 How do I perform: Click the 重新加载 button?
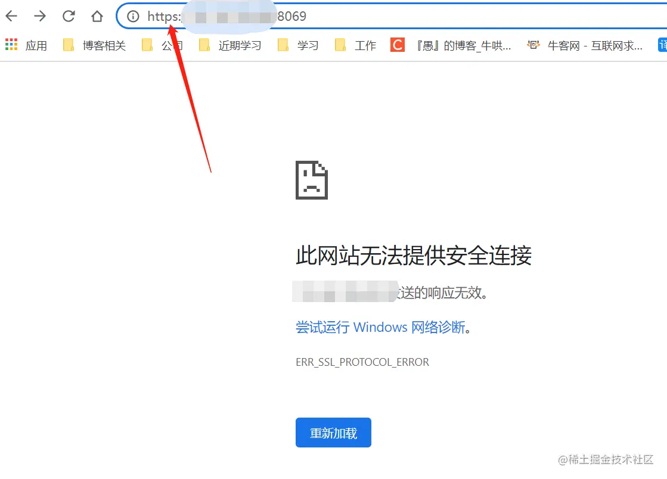[334, 433]
